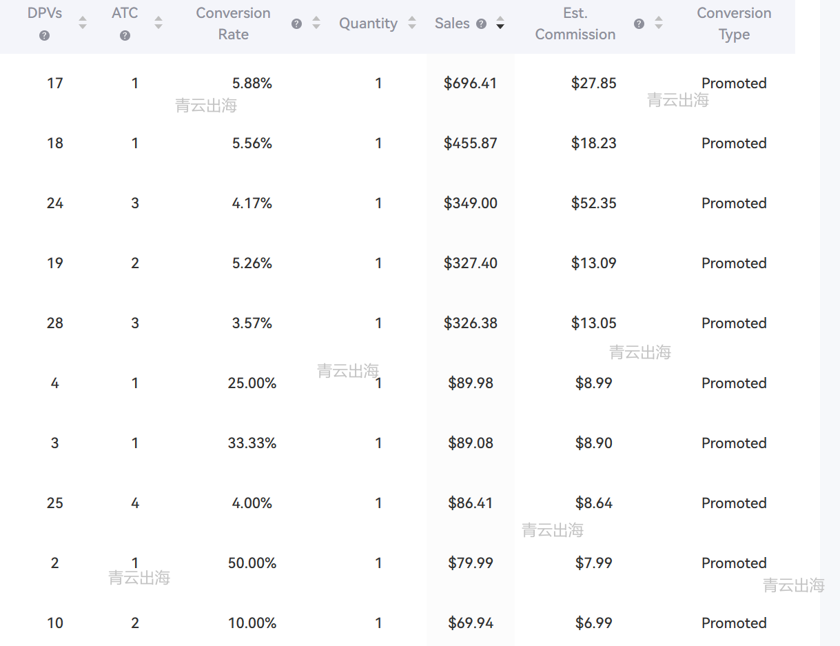Toggle the Est. Commission sort arrows

coord(659,23)
